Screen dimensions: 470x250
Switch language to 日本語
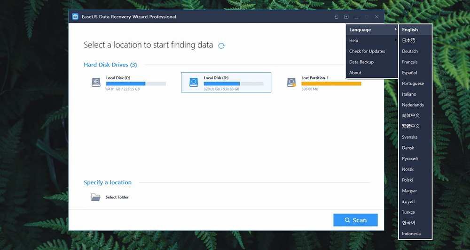(415, 40)
